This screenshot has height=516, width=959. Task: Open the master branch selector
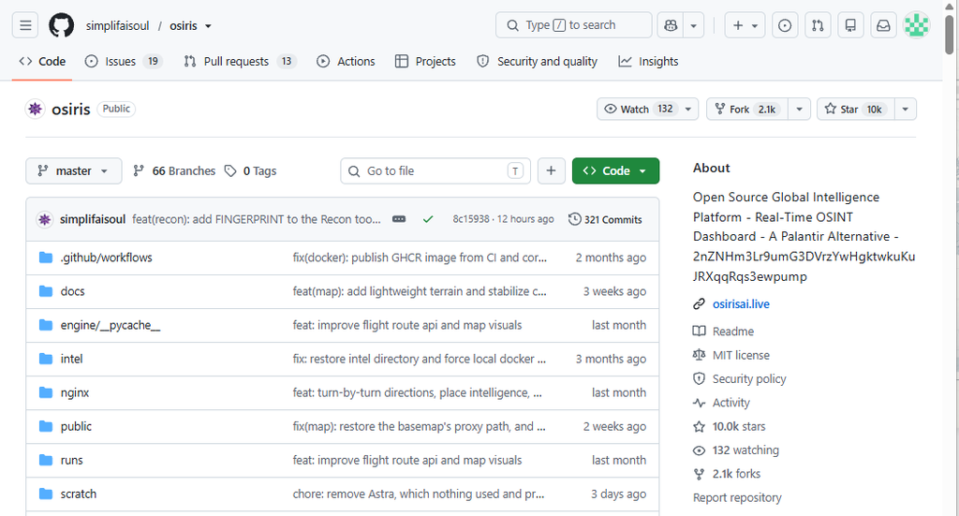[x=73, y=170]
